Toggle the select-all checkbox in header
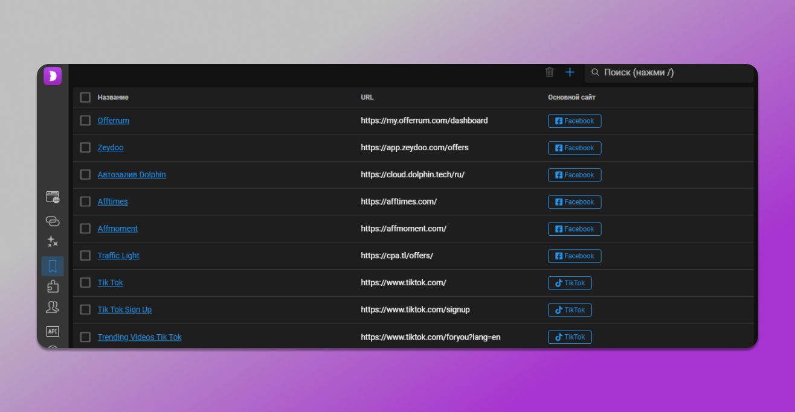This screenshot has height=412, width=795. coord(85,97)
